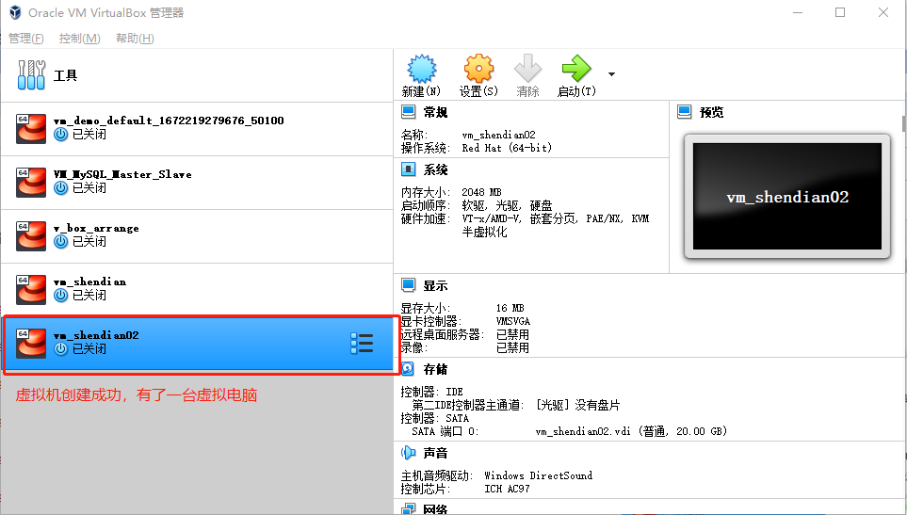
Task: Open the 预览 section header
Action: (x=711, y=112)
